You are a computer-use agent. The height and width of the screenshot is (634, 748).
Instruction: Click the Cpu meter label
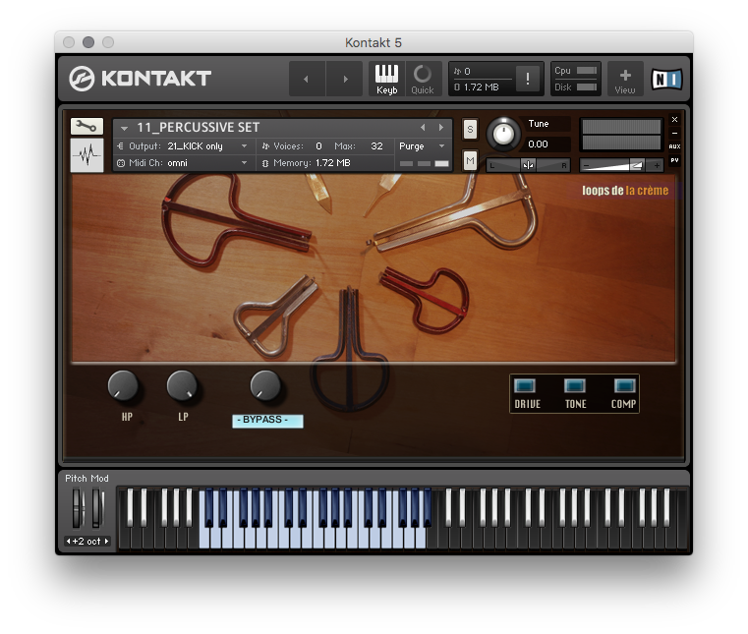pyautogui.click(x=562, y=71)
